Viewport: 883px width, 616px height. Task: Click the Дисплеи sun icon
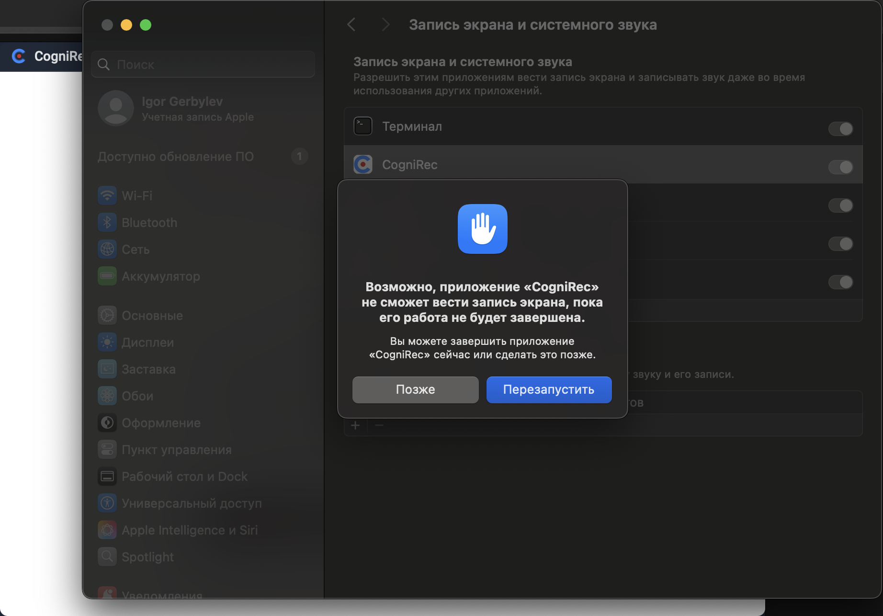(107, 342)
